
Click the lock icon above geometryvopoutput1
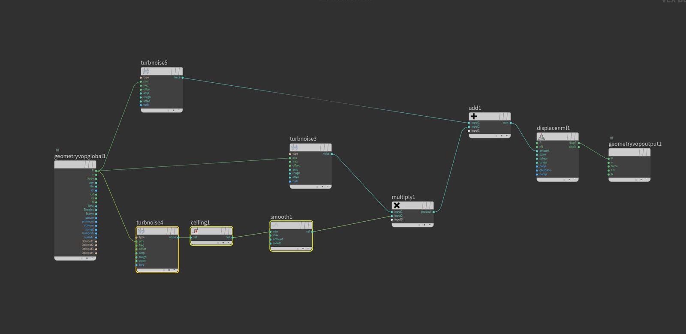(611, 138)
